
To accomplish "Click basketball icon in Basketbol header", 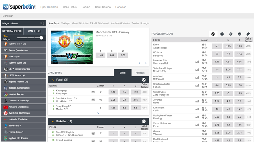I will 144,122.
